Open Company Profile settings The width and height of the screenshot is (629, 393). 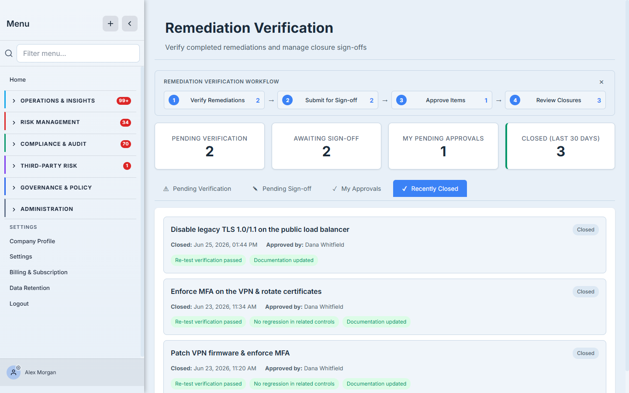[32, 241]
